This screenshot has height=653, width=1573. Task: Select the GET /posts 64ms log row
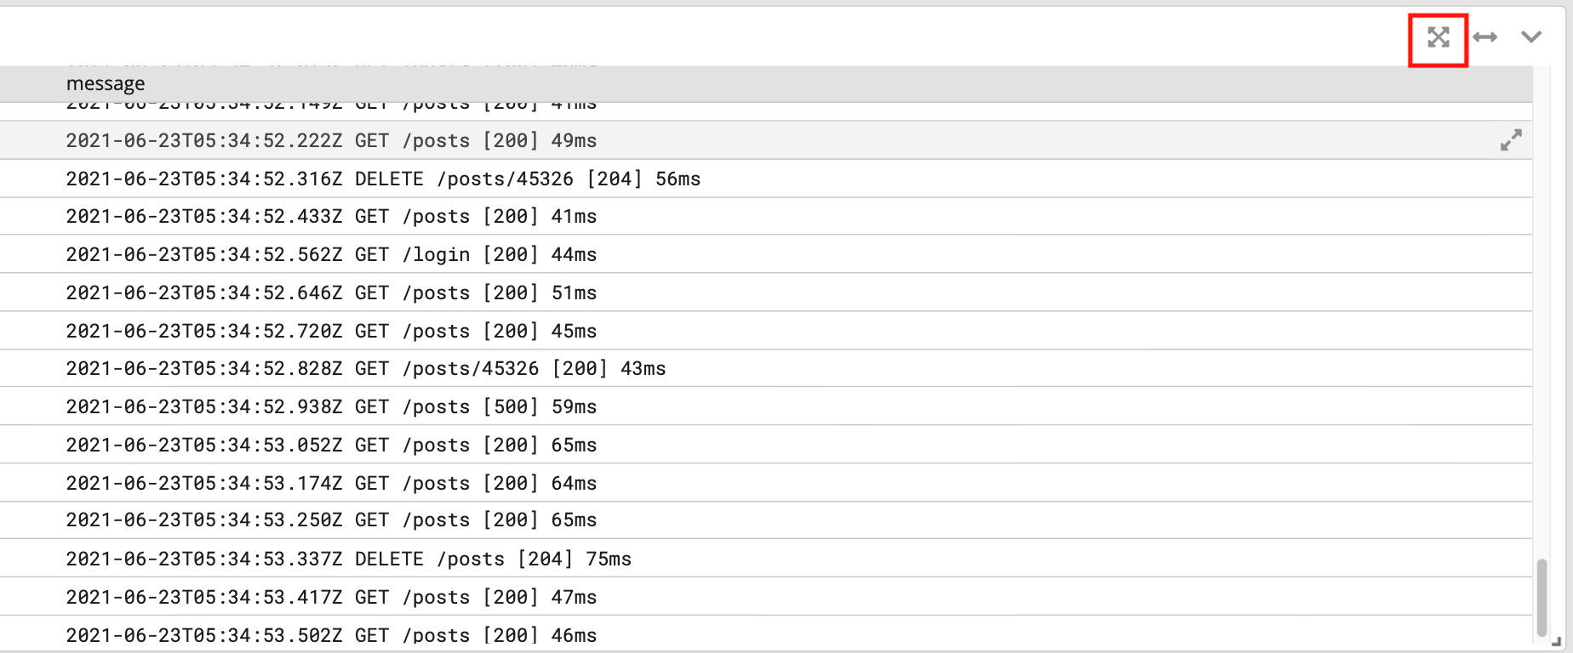click(331, 483)
